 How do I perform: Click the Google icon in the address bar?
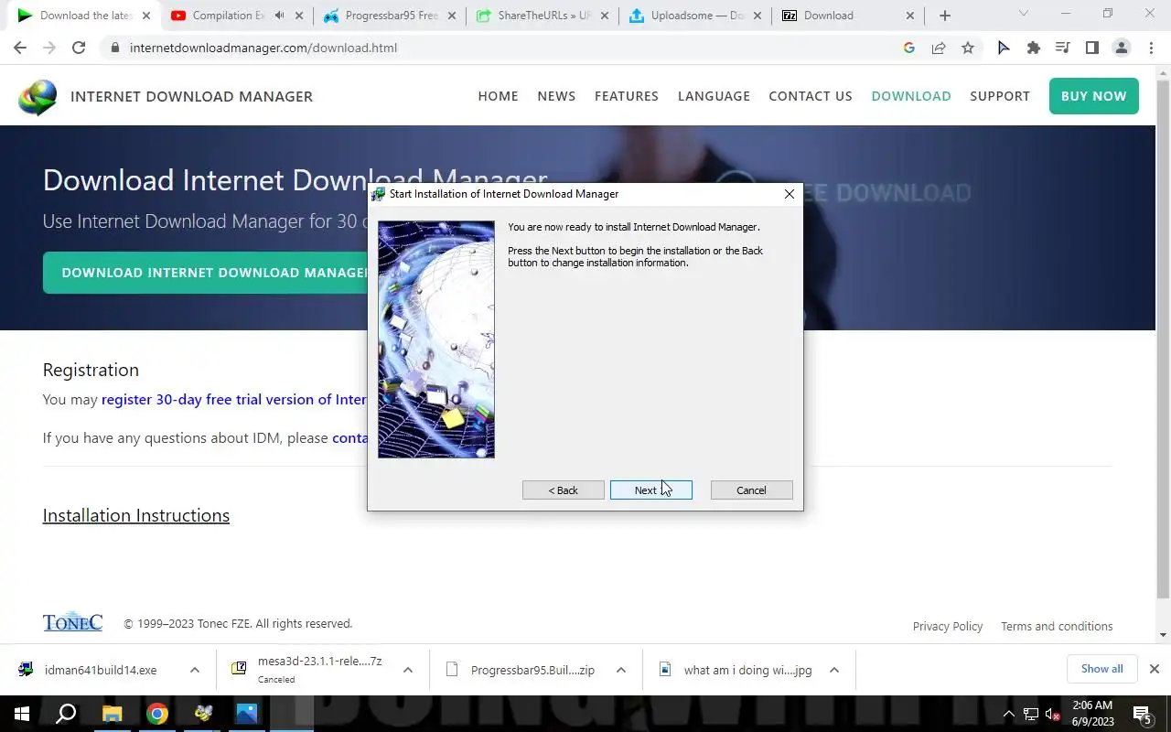tap(908, 48)
